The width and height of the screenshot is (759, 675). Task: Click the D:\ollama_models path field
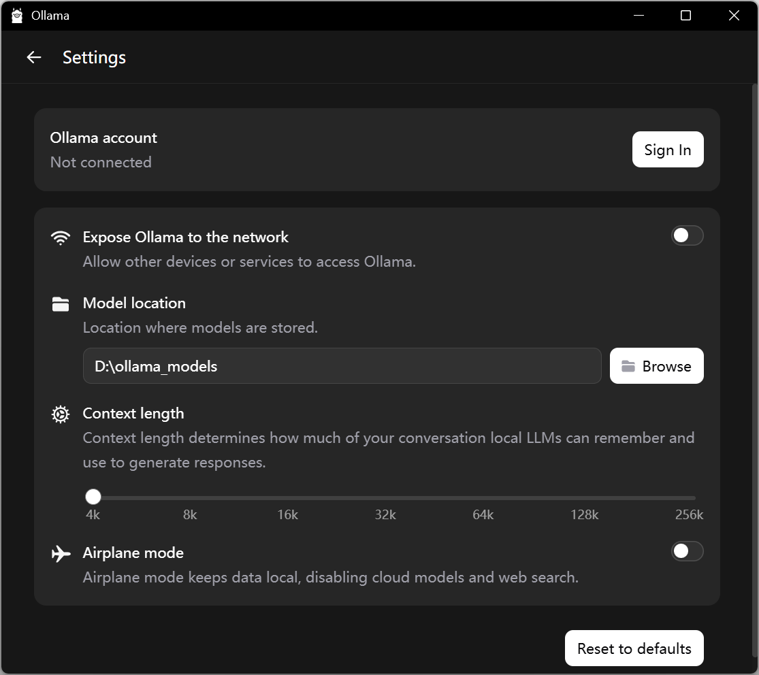click(342, 366)
